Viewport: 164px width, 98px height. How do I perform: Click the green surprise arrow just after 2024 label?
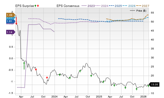pos(60,75)
